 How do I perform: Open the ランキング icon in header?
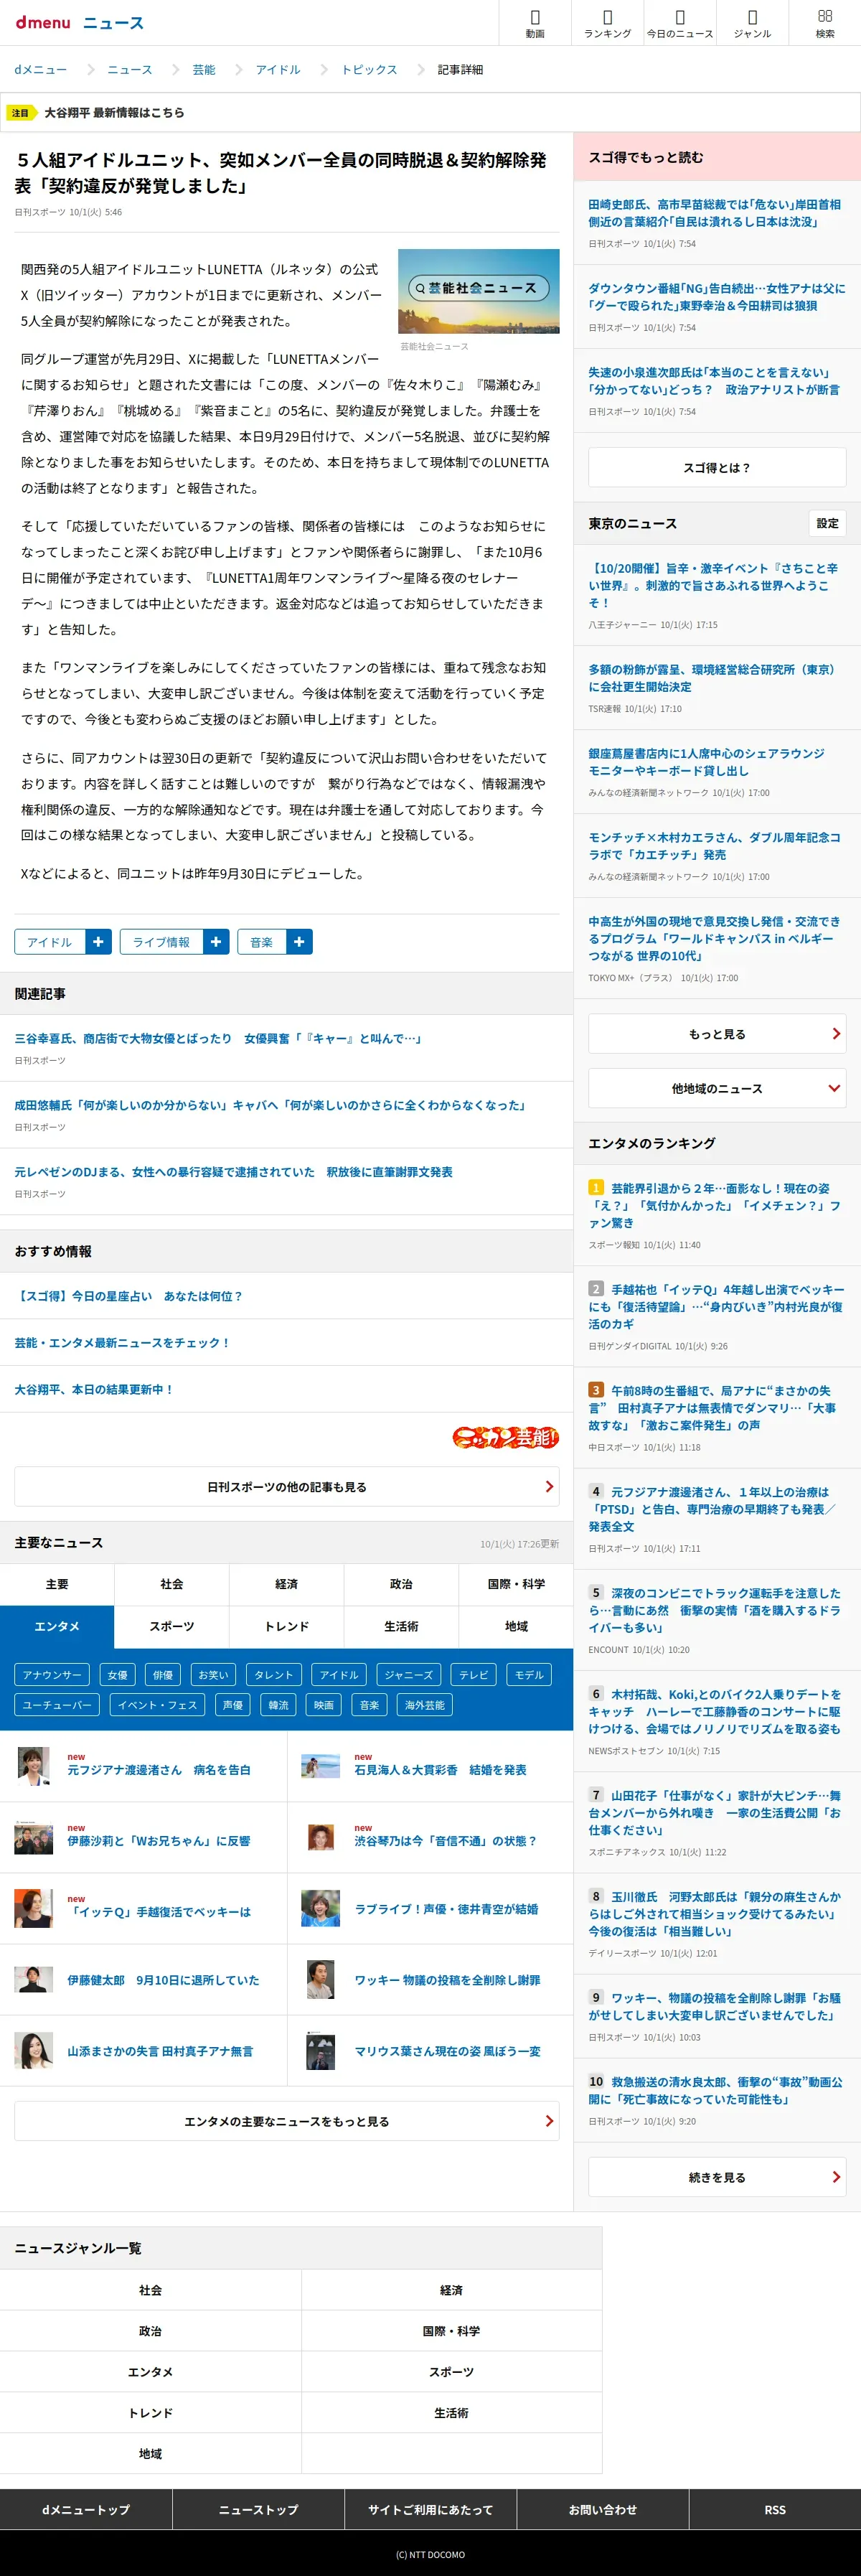(x=607, y=23)
